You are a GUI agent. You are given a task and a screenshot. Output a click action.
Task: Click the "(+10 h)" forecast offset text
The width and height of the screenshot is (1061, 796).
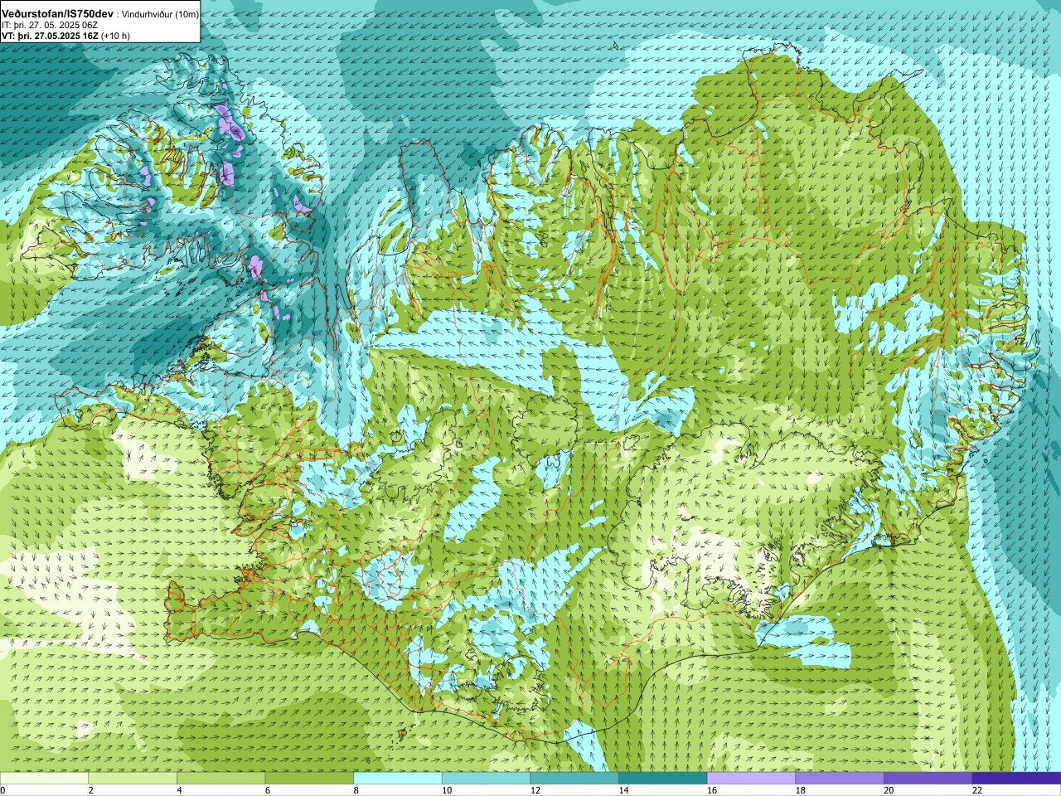click(x=115, y=36)
